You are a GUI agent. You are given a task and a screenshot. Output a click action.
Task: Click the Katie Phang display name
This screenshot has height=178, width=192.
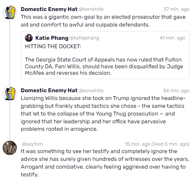click(x=52, y=38)
